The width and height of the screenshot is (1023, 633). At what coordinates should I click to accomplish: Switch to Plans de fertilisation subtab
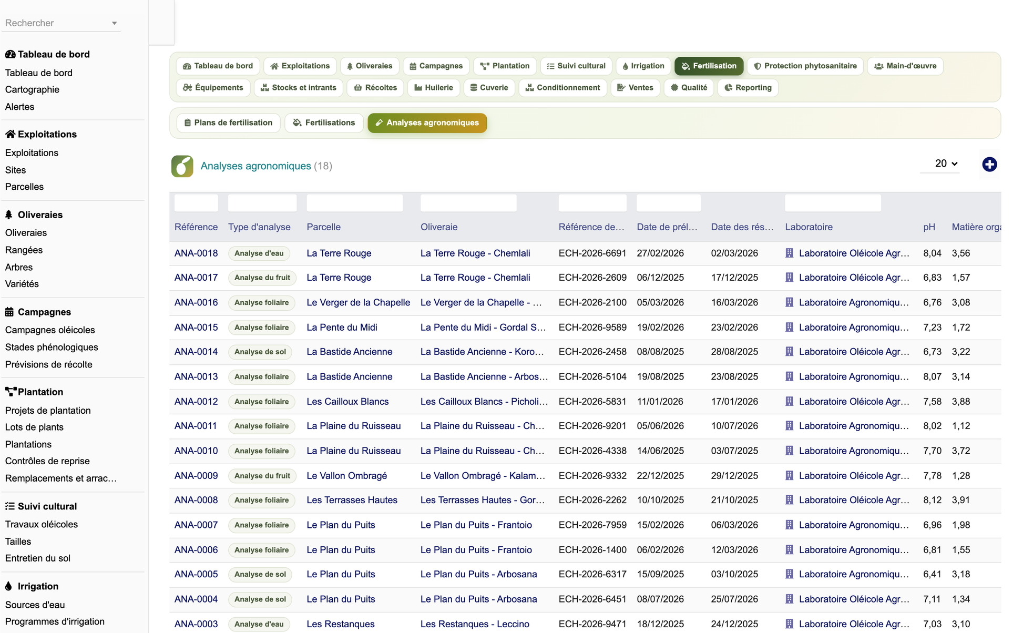tap(228, 123)
